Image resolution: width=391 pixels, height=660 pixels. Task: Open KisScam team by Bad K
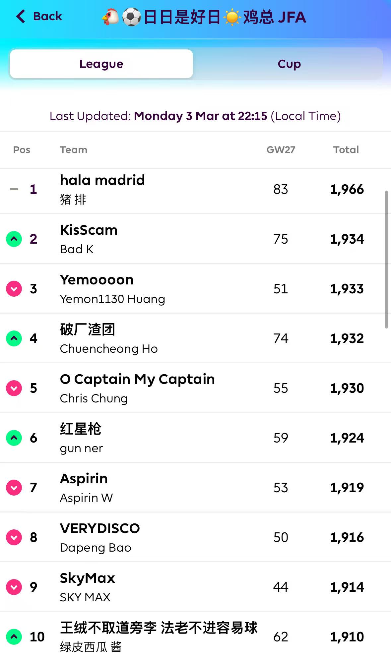[x=89, y=230]
